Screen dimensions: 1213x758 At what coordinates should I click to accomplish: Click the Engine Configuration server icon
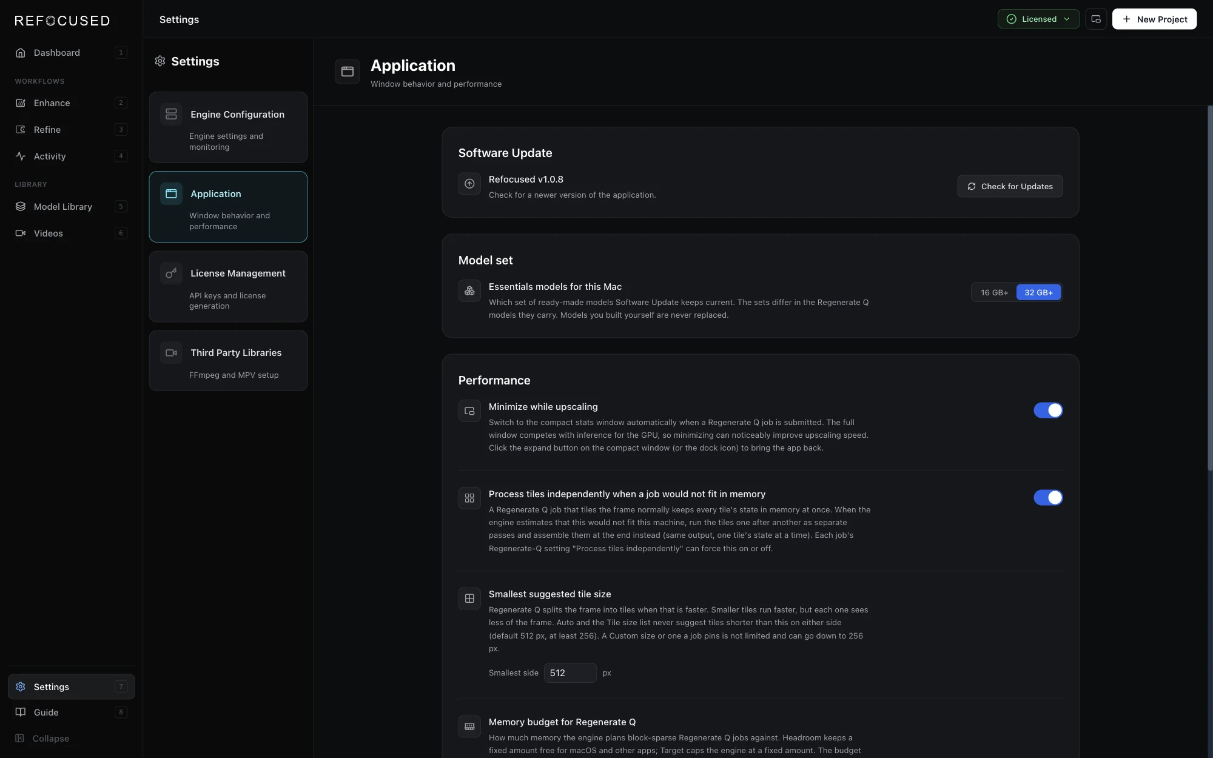point(172,114)
